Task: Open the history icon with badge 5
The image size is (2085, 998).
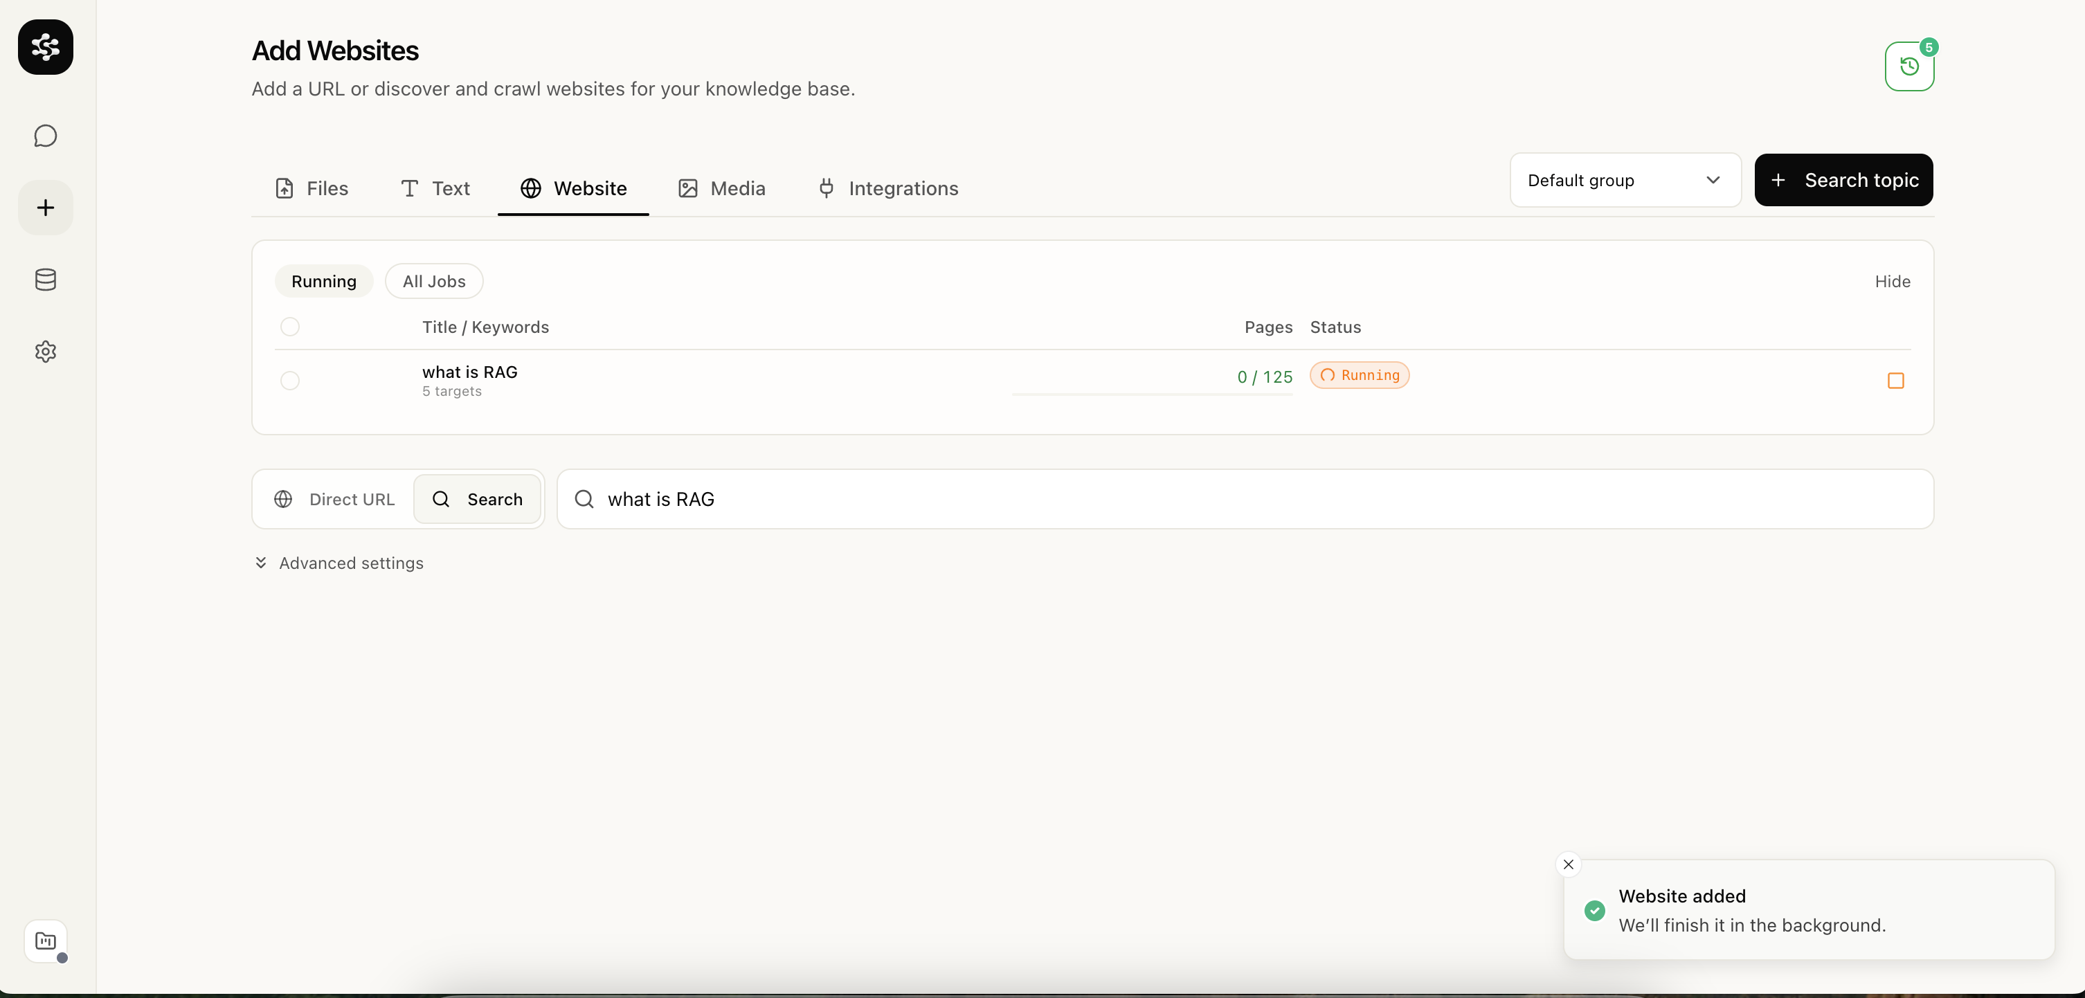Action: [1909, 66]
